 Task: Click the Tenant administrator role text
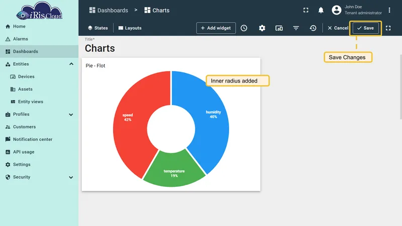tap(363, 13)
